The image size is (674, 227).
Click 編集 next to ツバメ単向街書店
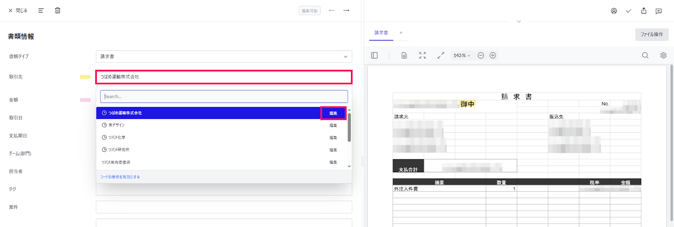click(333, 162)
